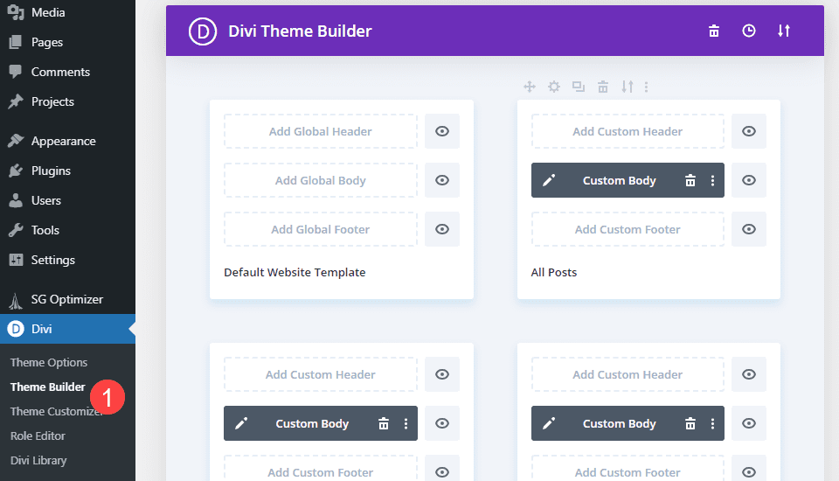Toggle bottom-right Custom Footer visibility eye
The image size is (839, 481).
[749, 469]
